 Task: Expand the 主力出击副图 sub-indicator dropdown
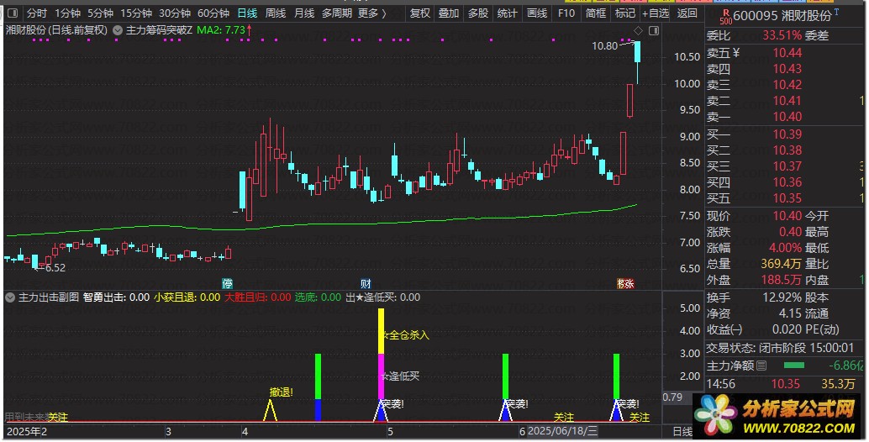(x=10, y=297)
